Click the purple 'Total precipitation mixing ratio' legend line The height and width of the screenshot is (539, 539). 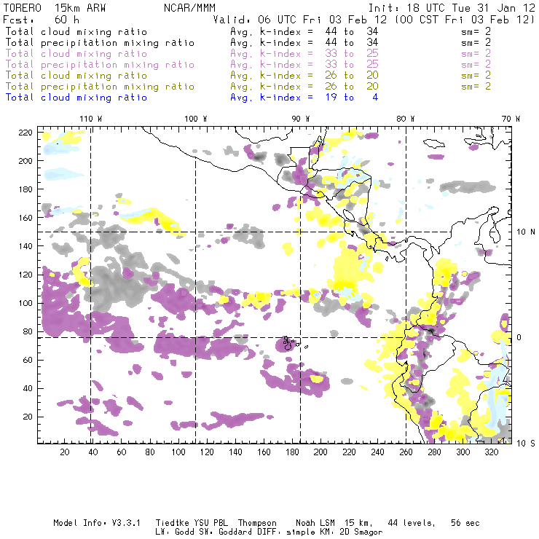click(100, 65)
